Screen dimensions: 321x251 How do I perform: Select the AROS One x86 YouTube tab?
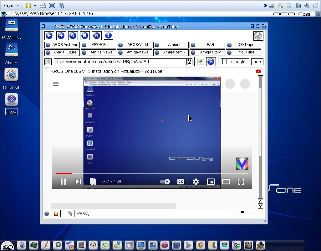coord(106,71)
